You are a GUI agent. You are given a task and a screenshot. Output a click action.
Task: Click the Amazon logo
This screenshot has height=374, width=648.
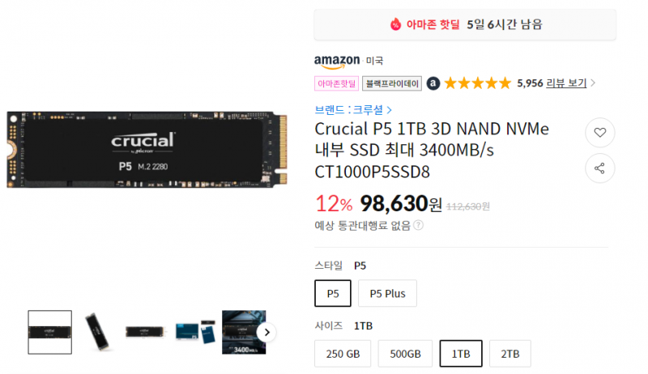coord(337,62)
